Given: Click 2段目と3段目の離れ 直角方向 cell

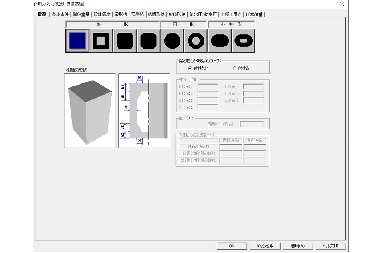Looking at the screenshot, I should [x=255, y=160].
